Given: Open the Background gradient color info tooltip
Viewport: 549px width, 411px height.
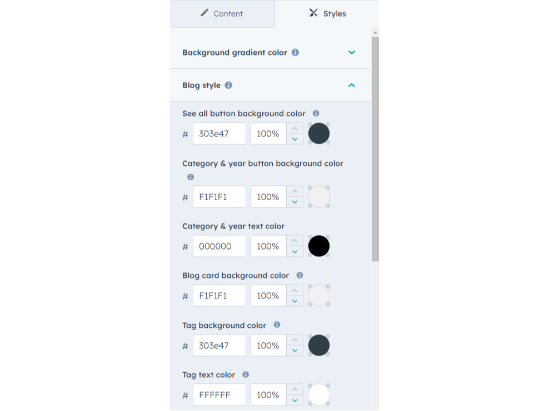Looking at the screenshot, I should point(295,52).
